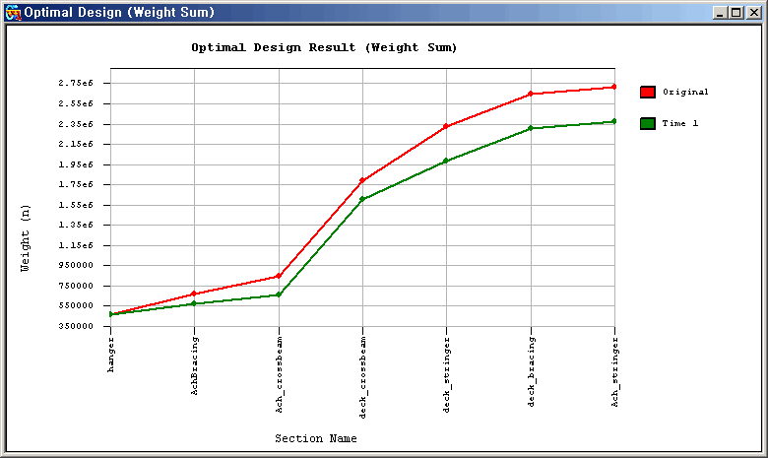Click the 'Ach_stringer' x-axis label
The width and height of the screenshot is (768, 458).
tap(614, 371)
